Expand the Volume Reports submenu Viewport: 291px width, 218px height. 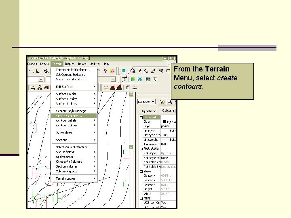tap(74, 171)
